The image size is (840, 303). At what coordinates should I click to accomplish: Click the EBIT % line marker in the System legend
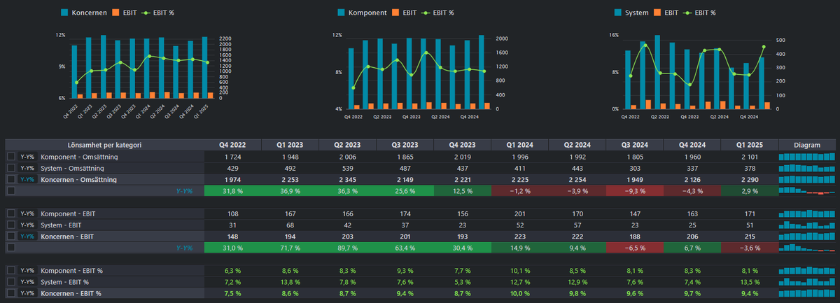click(x=689, y=13)
